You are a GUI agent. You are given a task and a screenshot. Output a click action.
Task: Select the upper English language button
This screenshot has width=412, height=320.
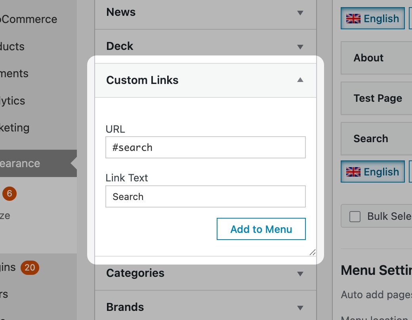(373, 18)
